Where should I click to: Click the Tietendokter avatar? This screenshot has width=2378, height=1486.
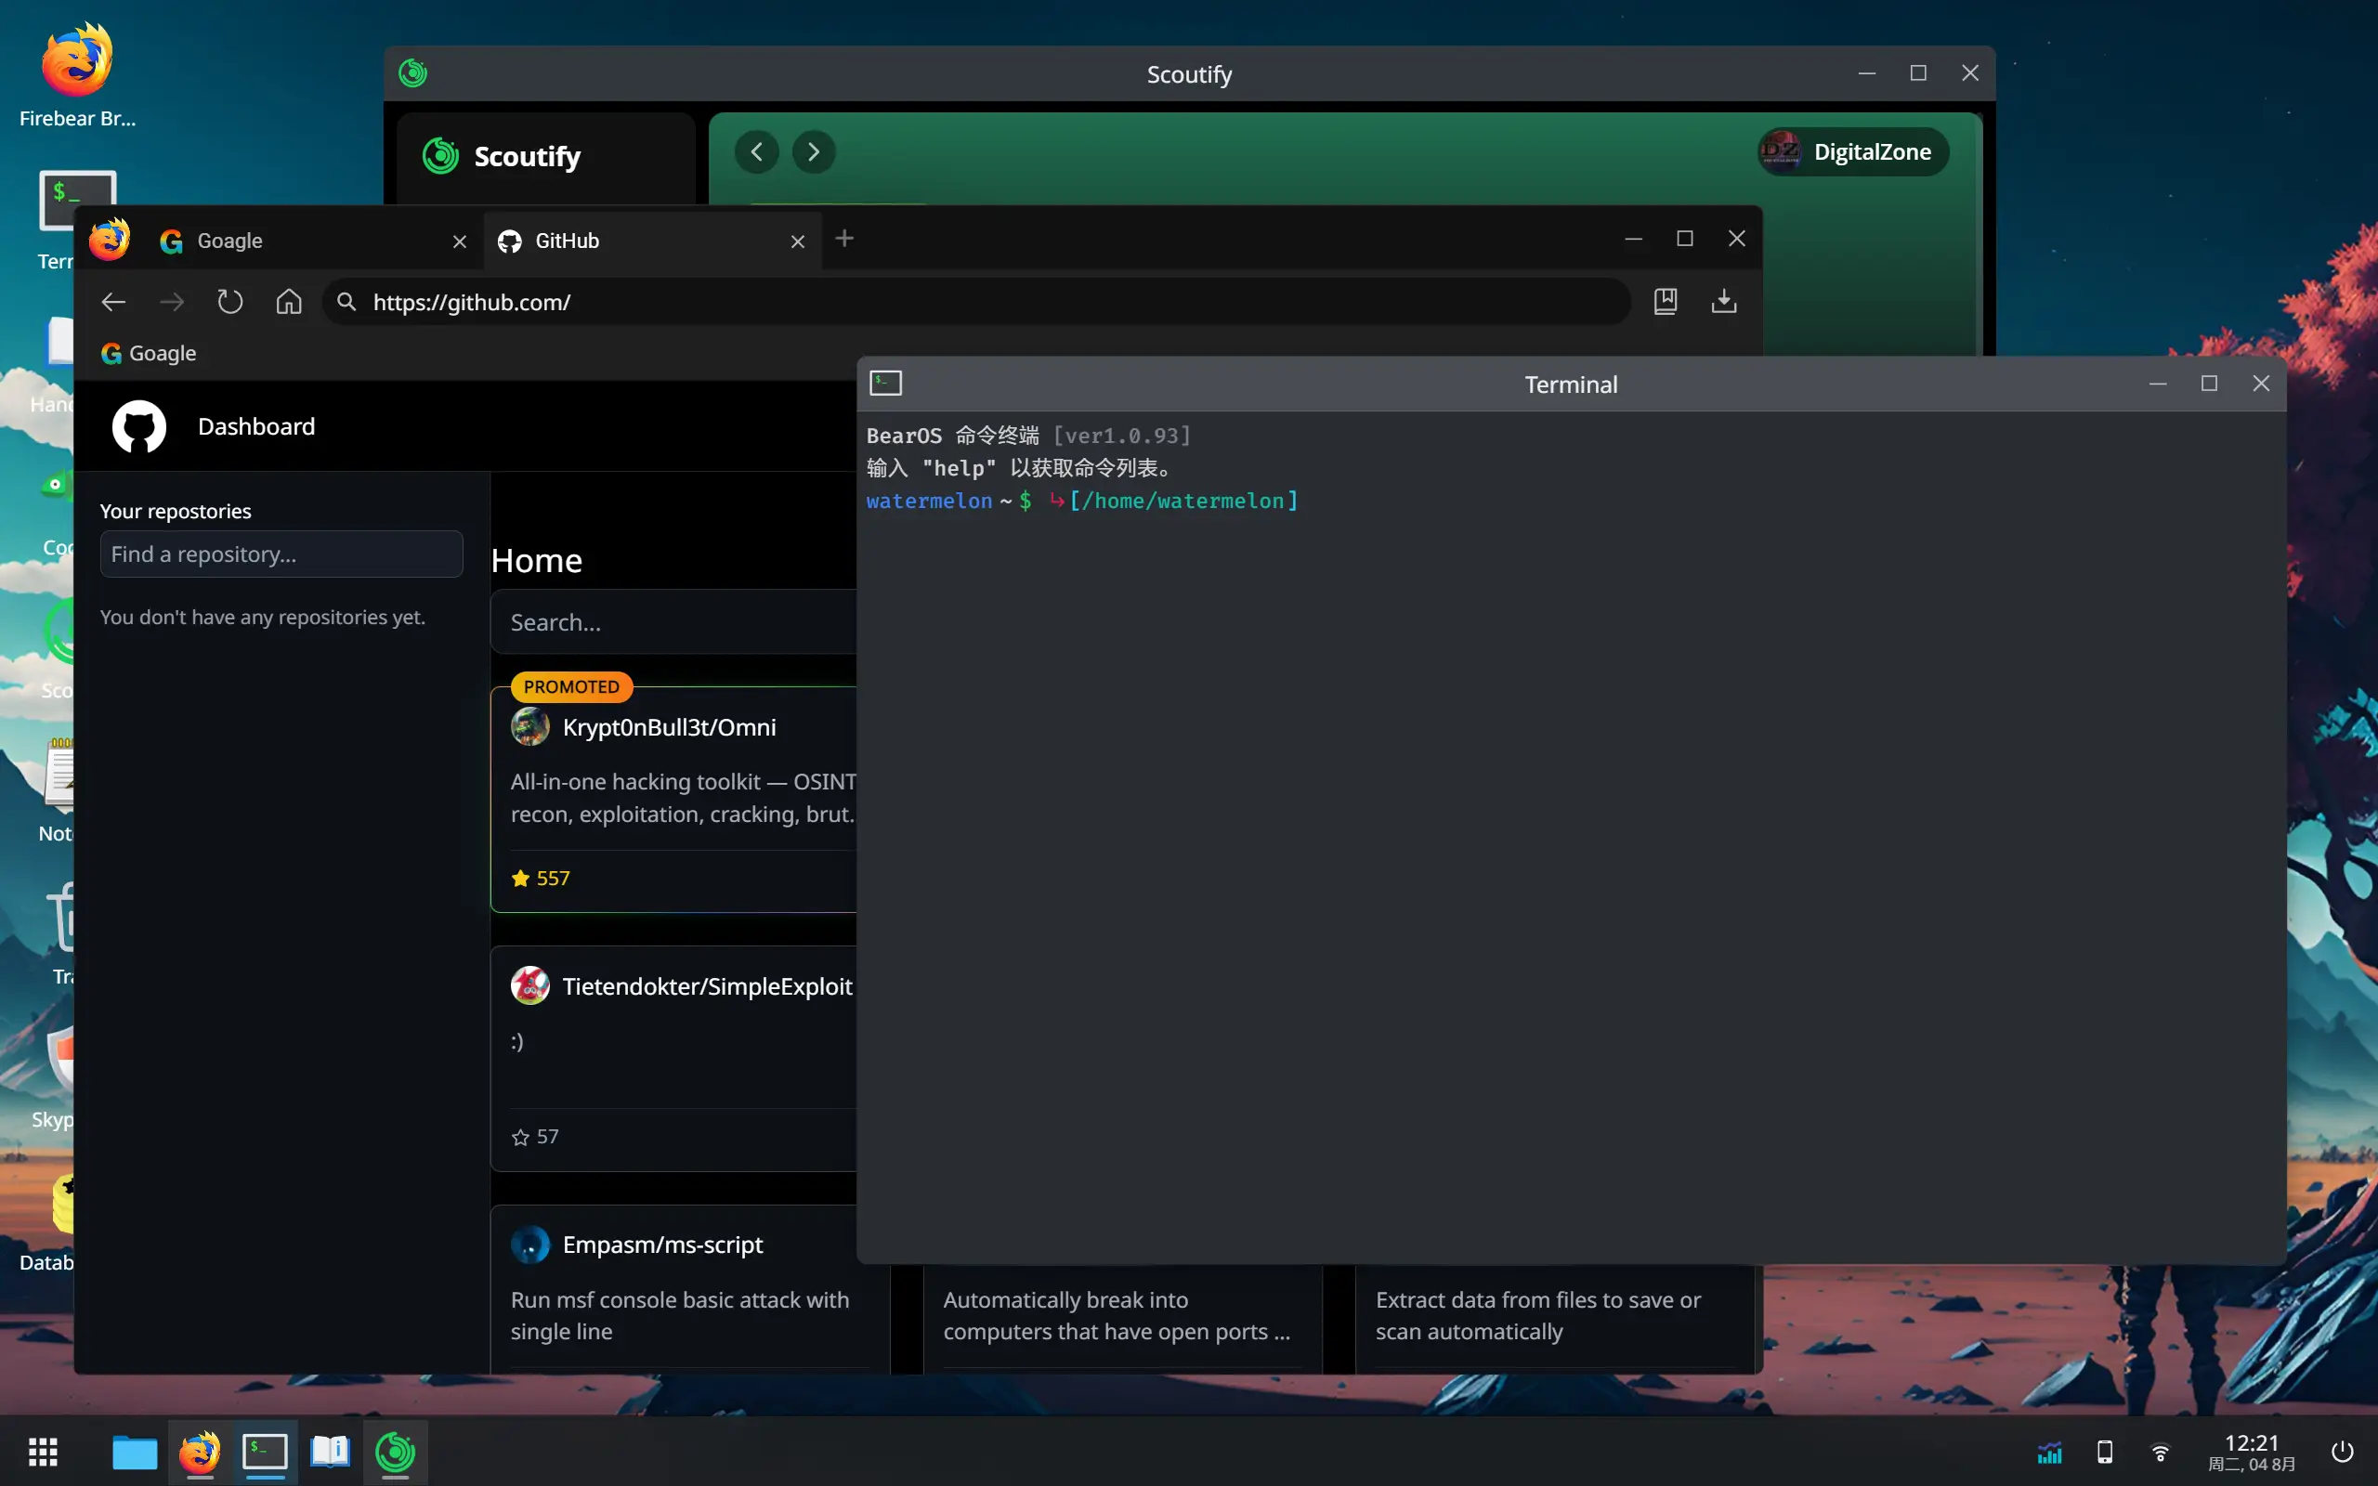[530, 985]
